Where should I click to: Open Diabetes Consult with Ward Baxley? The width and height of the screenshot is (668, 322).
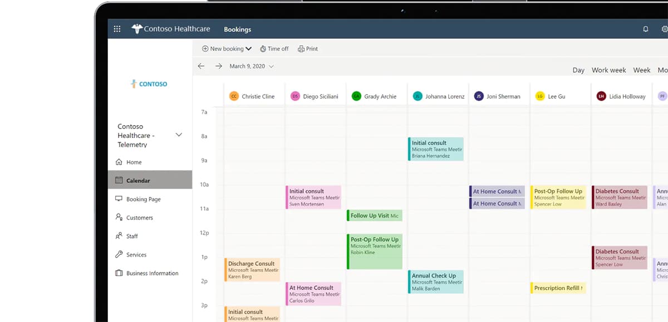[x=620, y=197]
